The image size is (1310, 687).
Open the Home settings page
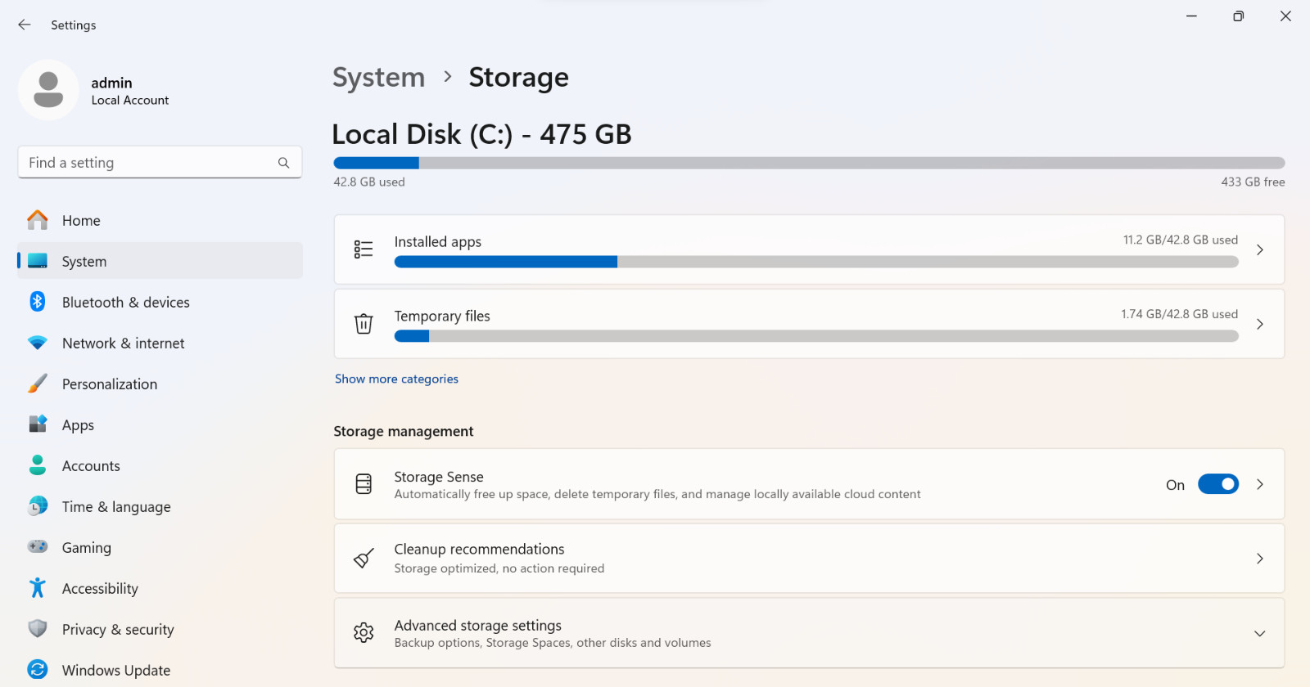click(x=160, y=220)
